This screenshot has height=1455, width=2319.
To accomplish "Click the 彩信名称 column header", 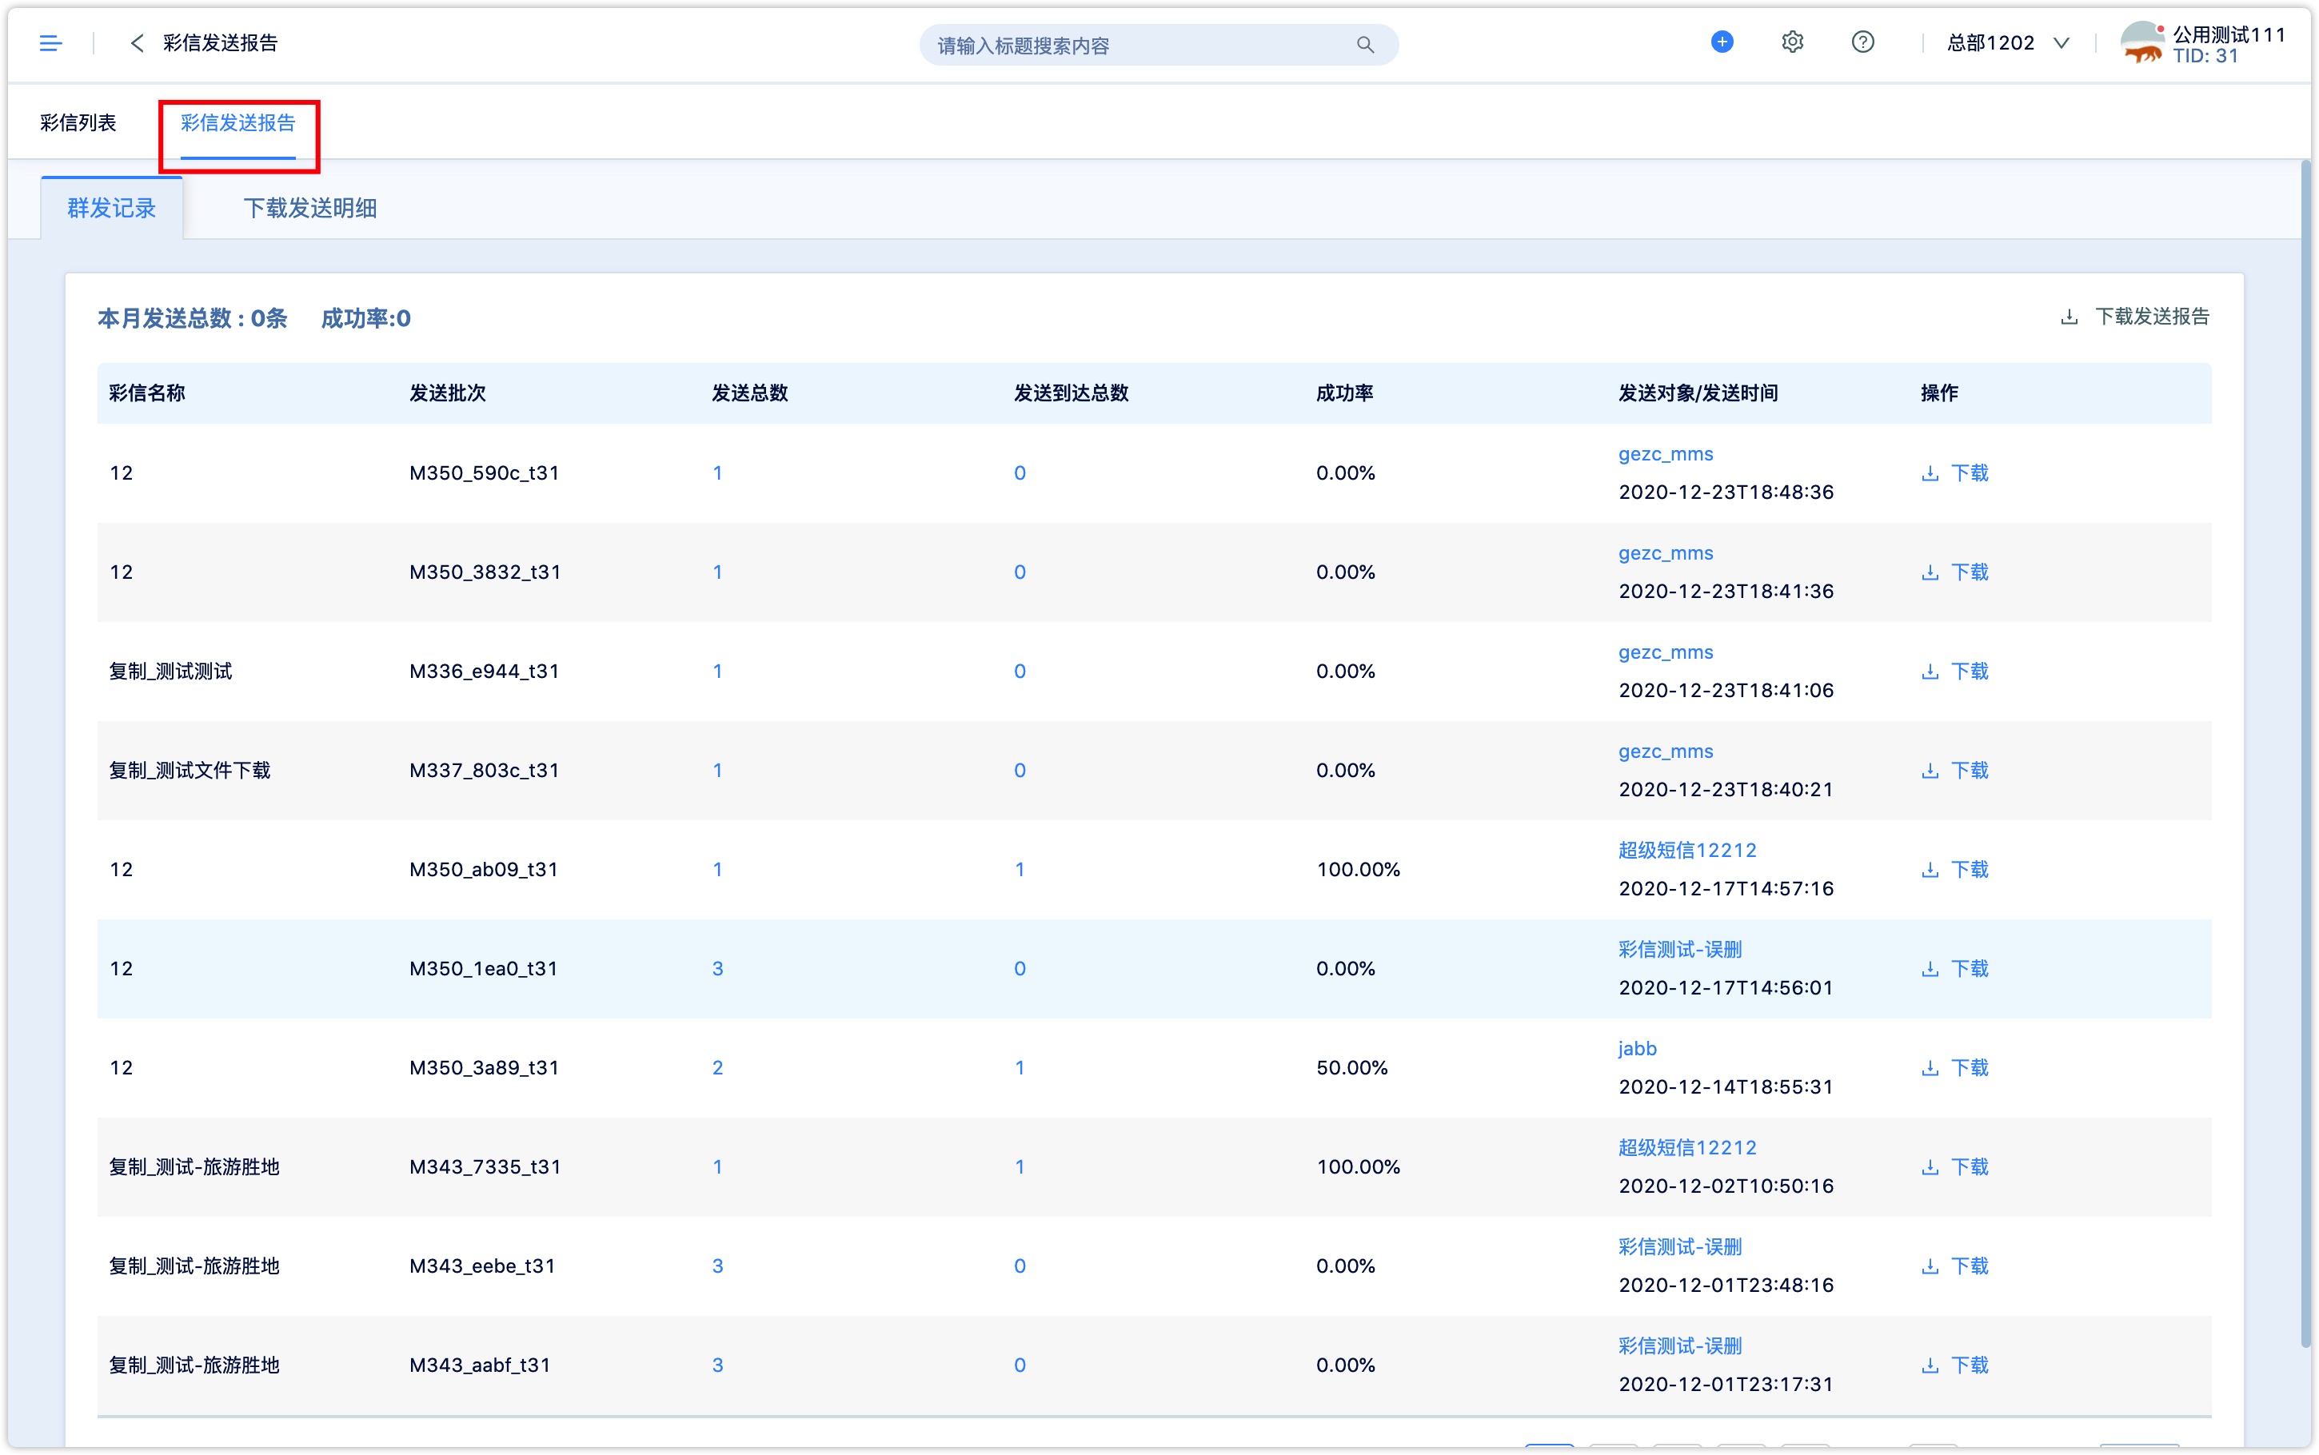I will coord(147,393).
